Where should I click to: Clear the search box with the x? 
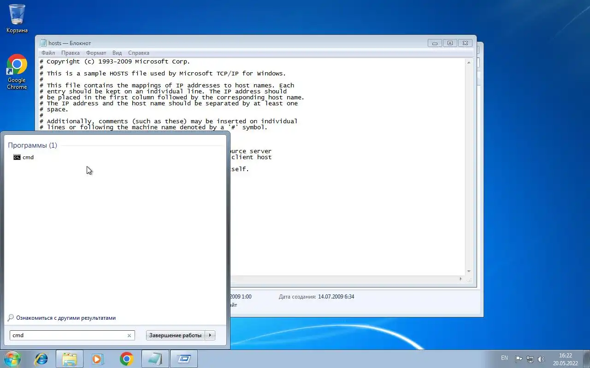[129, 335]
